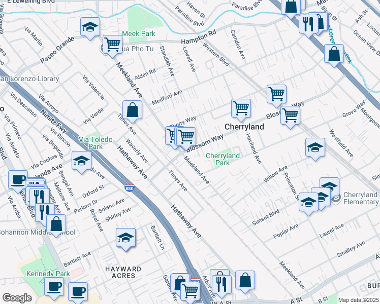The image size is (380, 304).
Task: Click the Cherryland neighborhood label
Action: (244, 127)
